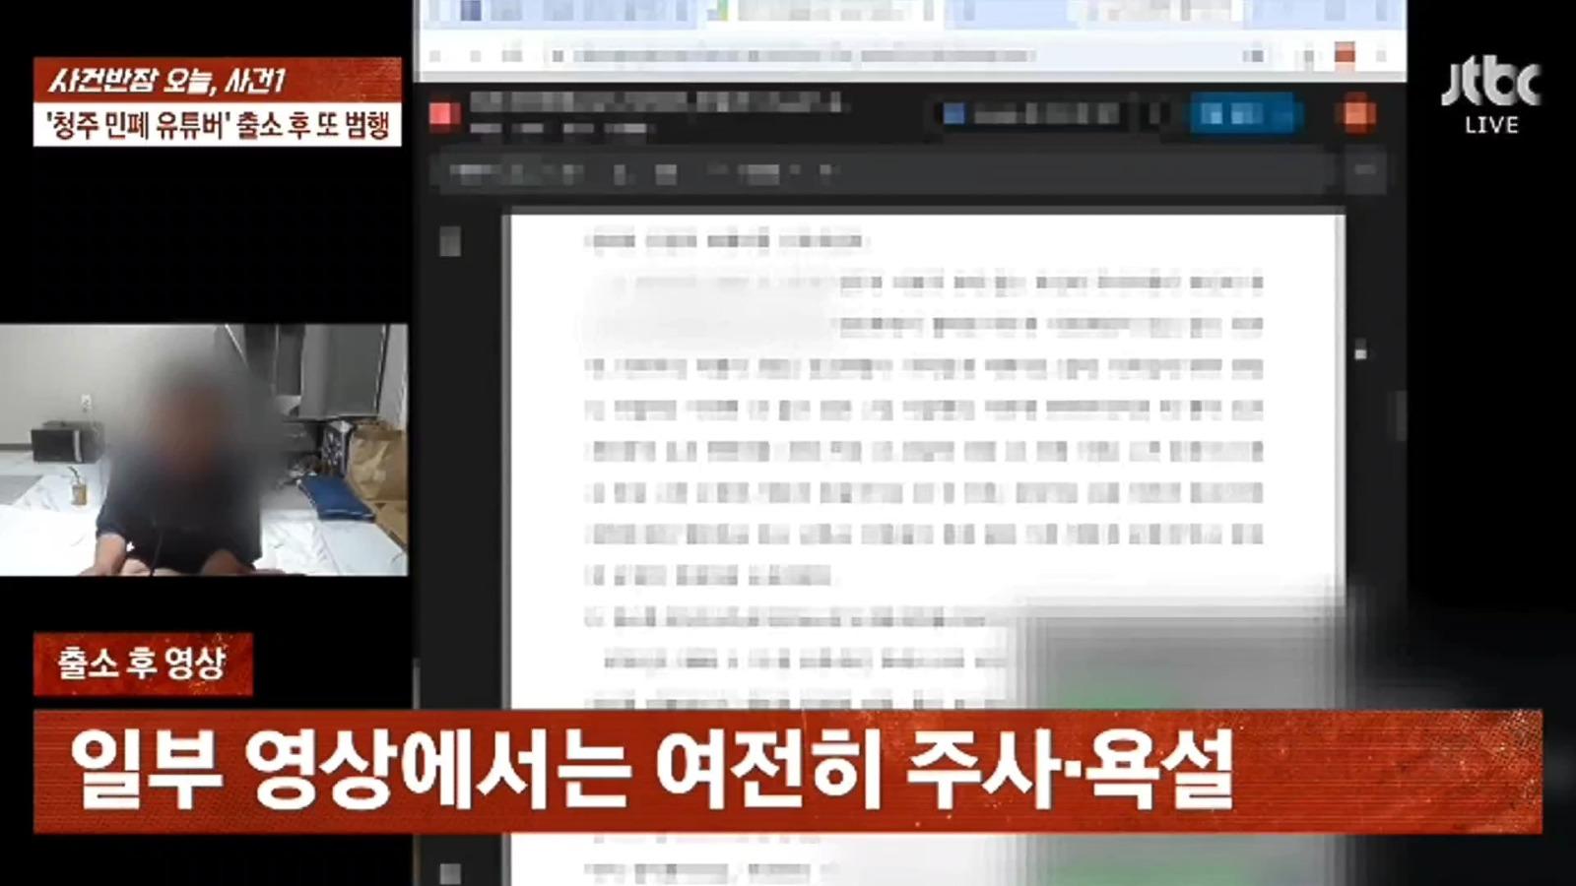Click the blue button in viewer header
The height and width of the screenshot is (886, 1576).
tap(1243, 115)
